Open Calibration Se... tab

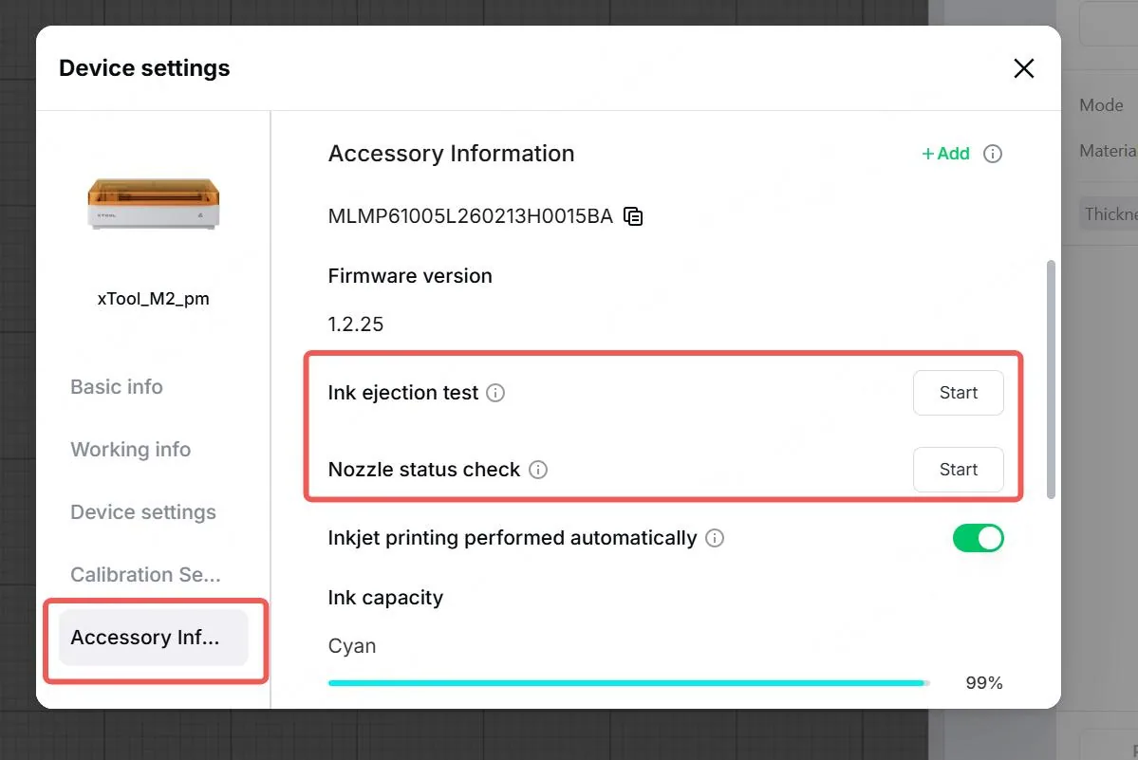(x=145, y=574)
